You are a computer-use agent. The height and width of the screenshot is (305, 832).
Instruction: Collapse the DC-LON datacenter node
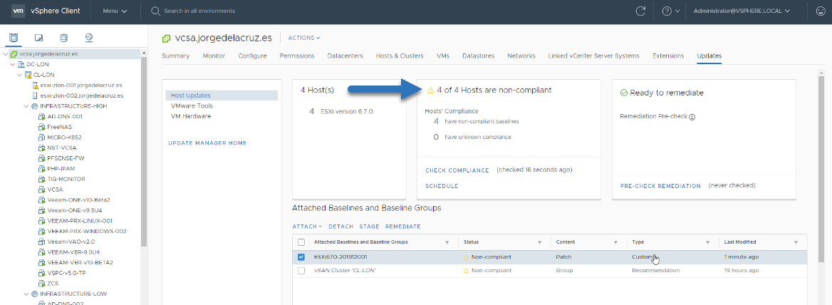13,64
